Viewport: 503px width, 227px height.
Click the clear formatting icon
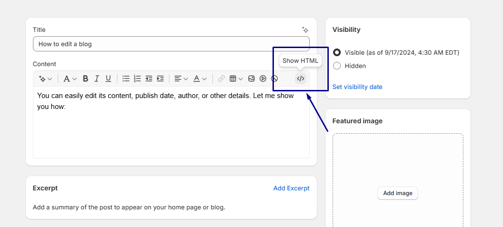[274, 79]
